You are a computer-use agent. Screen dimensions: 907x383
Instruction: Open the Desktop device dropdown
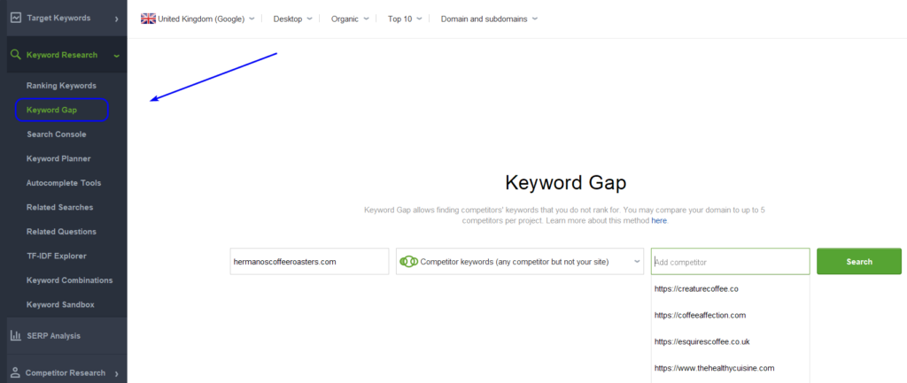(x=292, y=19)
